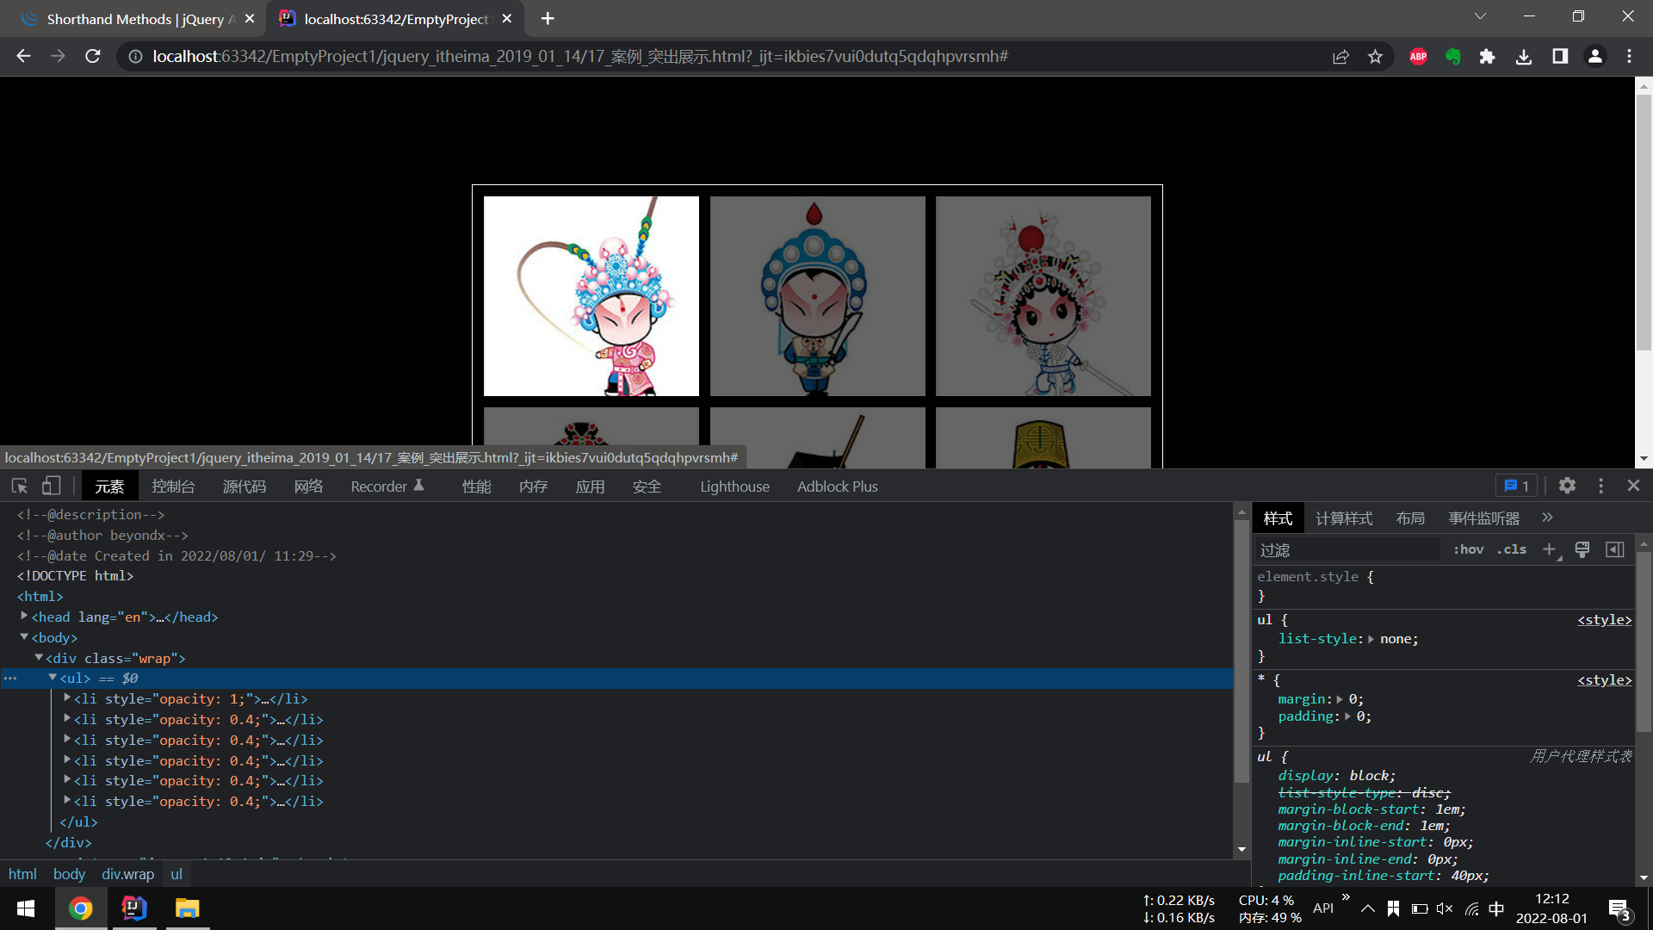The width and height of the screenshot is (1653, 930).
Task: Close the localhost EmptyProject tab
Action: coord(507,18)
